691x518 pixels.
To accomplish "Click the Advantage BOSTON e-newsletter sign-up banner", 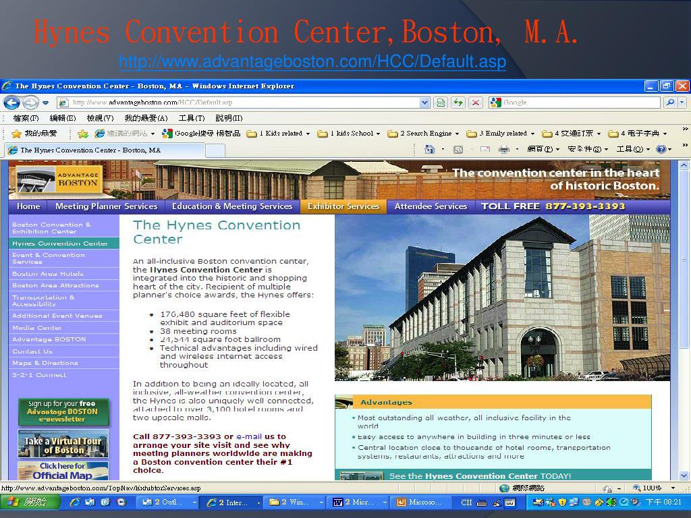I will click(x=63, y=412).
